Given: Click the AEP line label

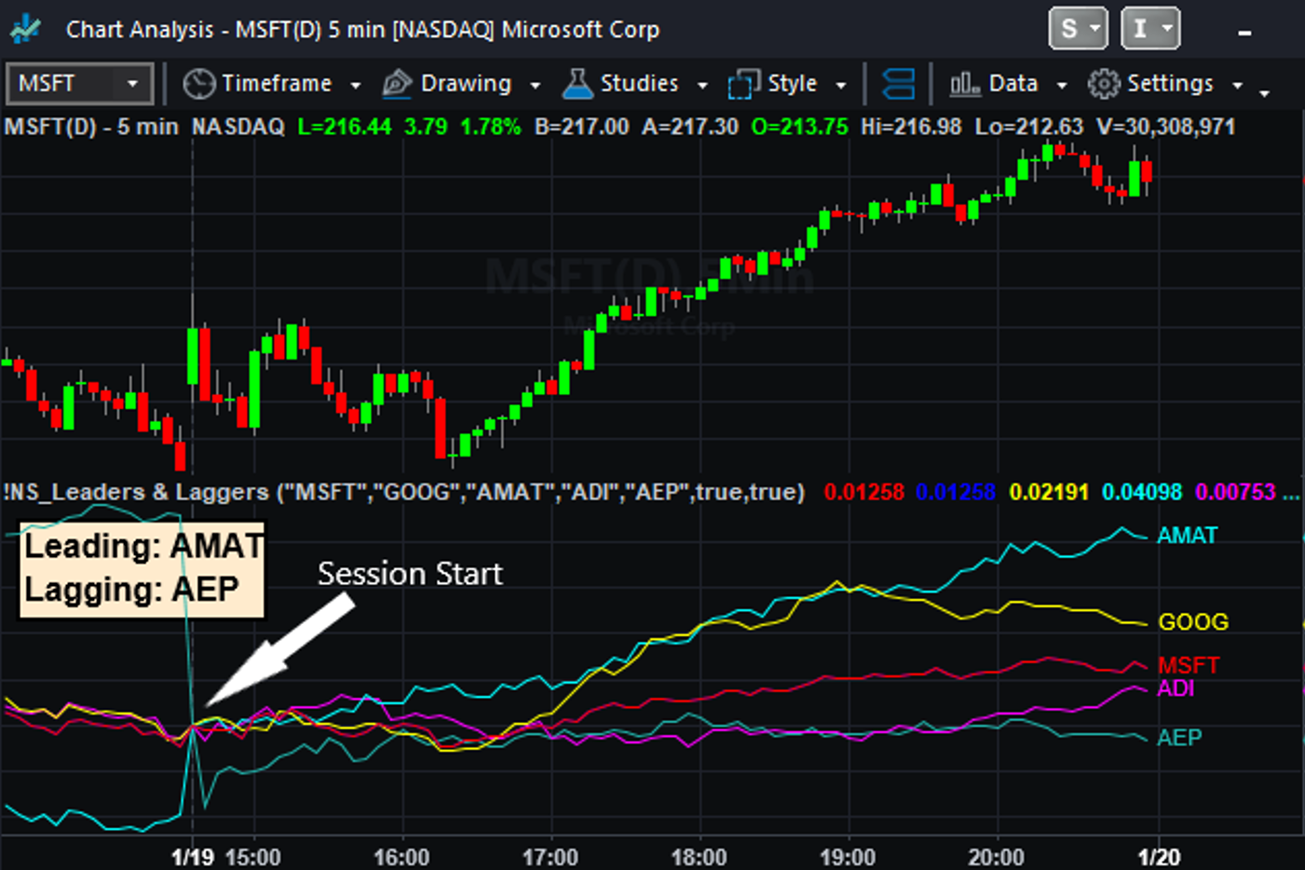Looking at the screenshot, I should click(x=1179, y=738).
